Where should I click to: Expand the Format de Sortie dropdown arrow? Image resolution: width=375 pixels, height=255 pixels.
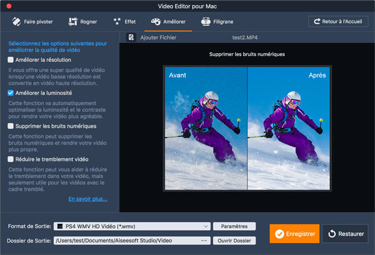[206, 226]
